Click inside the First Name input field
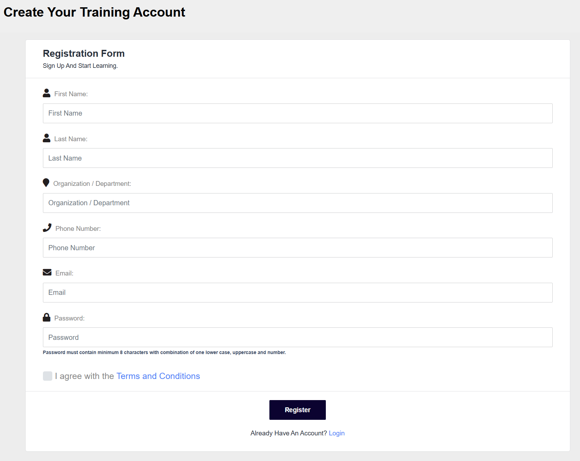The width and height of the screenshot is (580, 461). click(298, 113)
